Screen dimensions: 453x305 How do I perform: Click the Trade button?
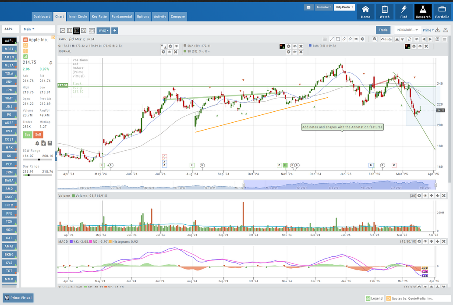coord(383,30)
